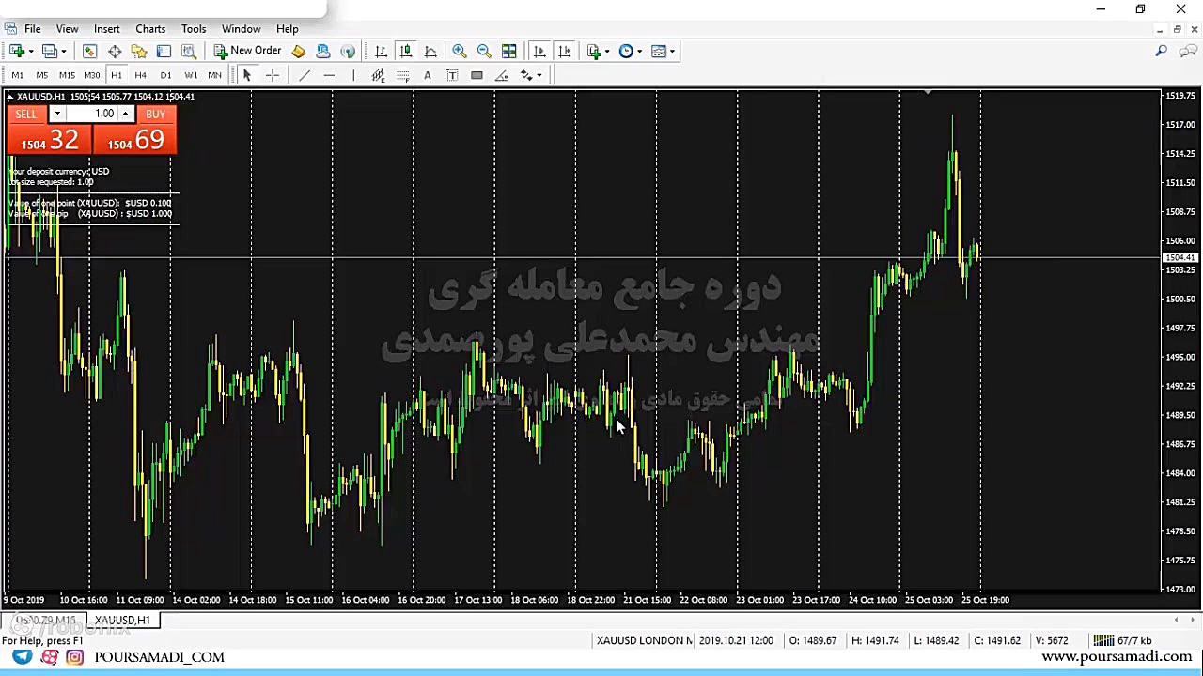Switch chart to candlesticks

point(406,52)
